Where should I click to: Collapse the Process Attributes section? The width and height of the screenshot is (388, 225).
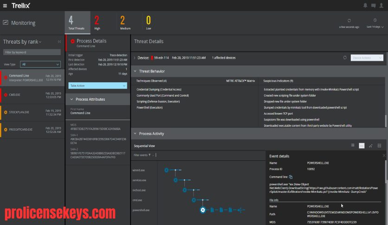71,99
